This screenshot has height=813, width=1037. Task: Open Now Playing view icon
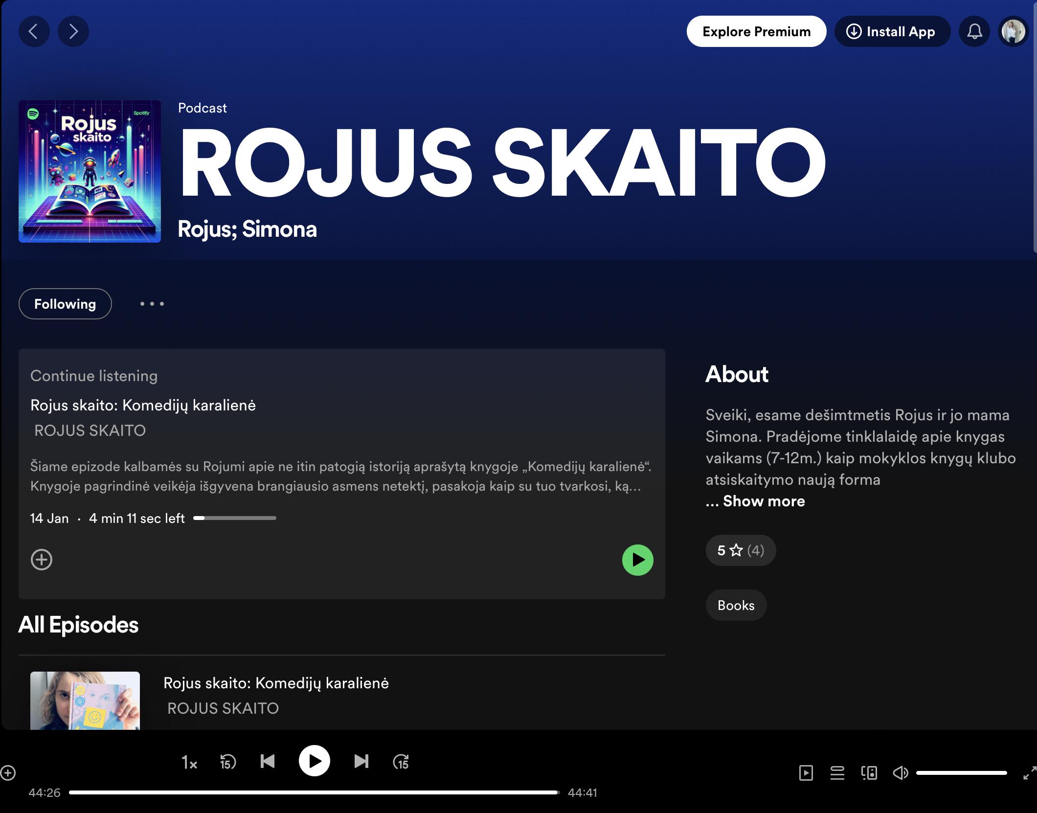pos(806,773)
